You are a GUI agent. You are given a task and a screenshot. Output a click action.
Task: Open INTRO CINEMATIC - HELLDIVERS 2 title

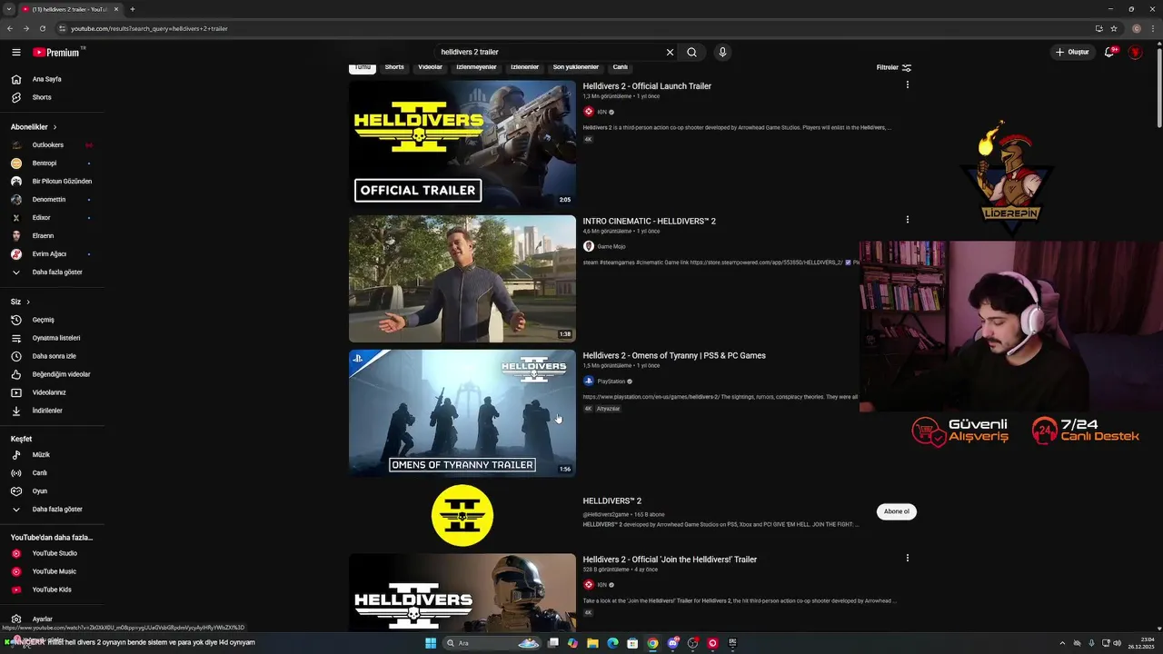click(650, 221)
